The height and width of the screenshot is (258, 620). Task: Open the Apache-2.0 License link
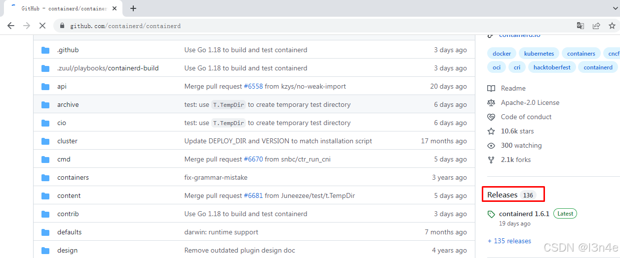(x=530, y=102)
